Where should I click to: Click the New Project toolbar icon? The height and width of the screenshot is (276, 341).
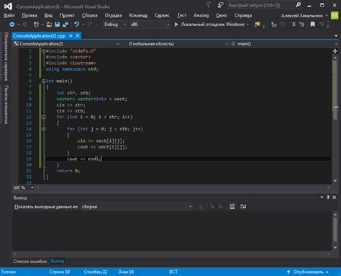click(36, 25)
